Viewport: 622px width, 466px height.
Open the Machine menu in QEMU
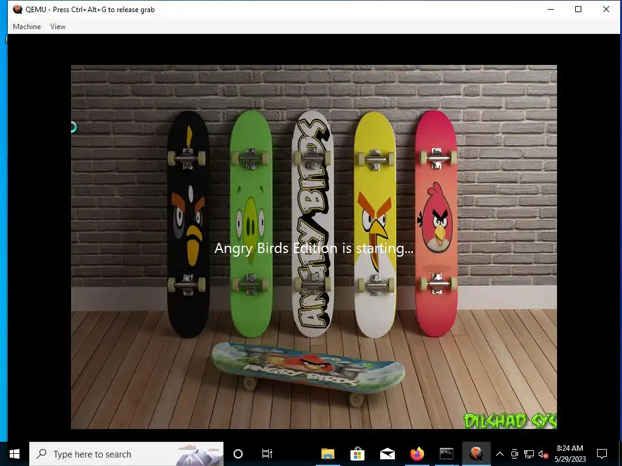click(x=27, y=27)
